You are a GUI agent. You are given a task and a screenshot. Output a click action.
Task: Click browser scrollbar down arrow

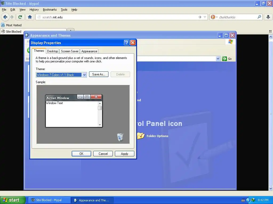271,188
